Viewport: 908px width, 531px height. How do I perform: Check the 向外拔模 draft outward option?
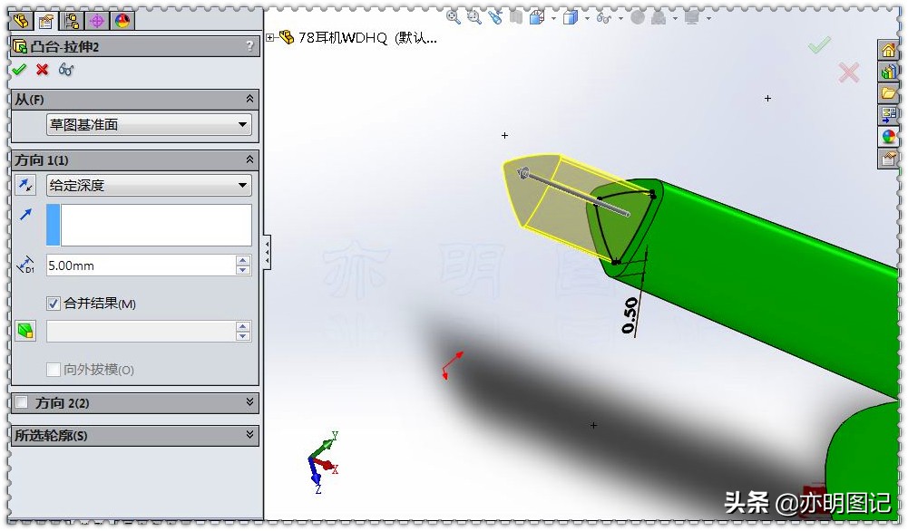tap(52, 369)
